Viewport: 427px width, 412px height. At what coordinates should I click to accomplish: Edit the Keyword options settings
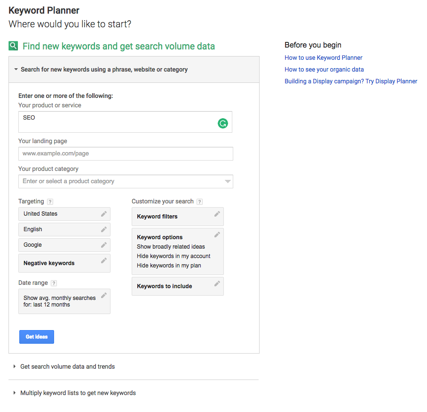click(217, 234)
